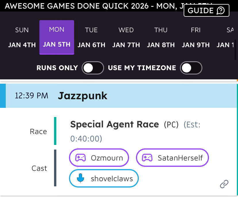Select the Sun Jan 4th tab
The width and height of the screenshot is (238, 197).
[22, 37]
